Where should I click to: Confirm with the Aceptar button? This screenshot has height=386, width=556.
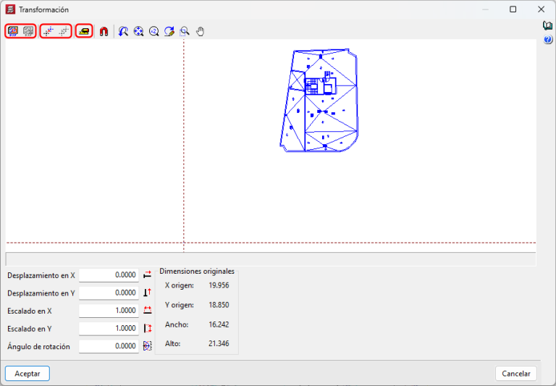click(x=28, y=374)
